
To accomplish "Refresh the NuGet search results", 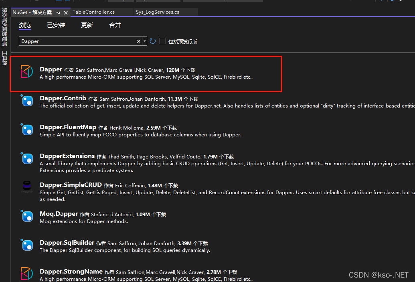I will coord(153,41).
